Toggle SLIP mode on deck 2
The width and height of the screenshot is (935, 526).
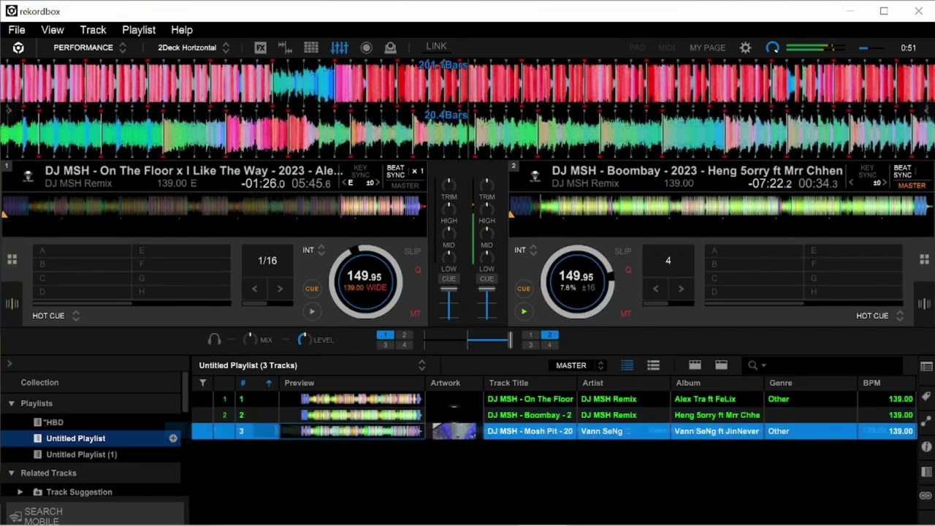click(x=622, y=251)
